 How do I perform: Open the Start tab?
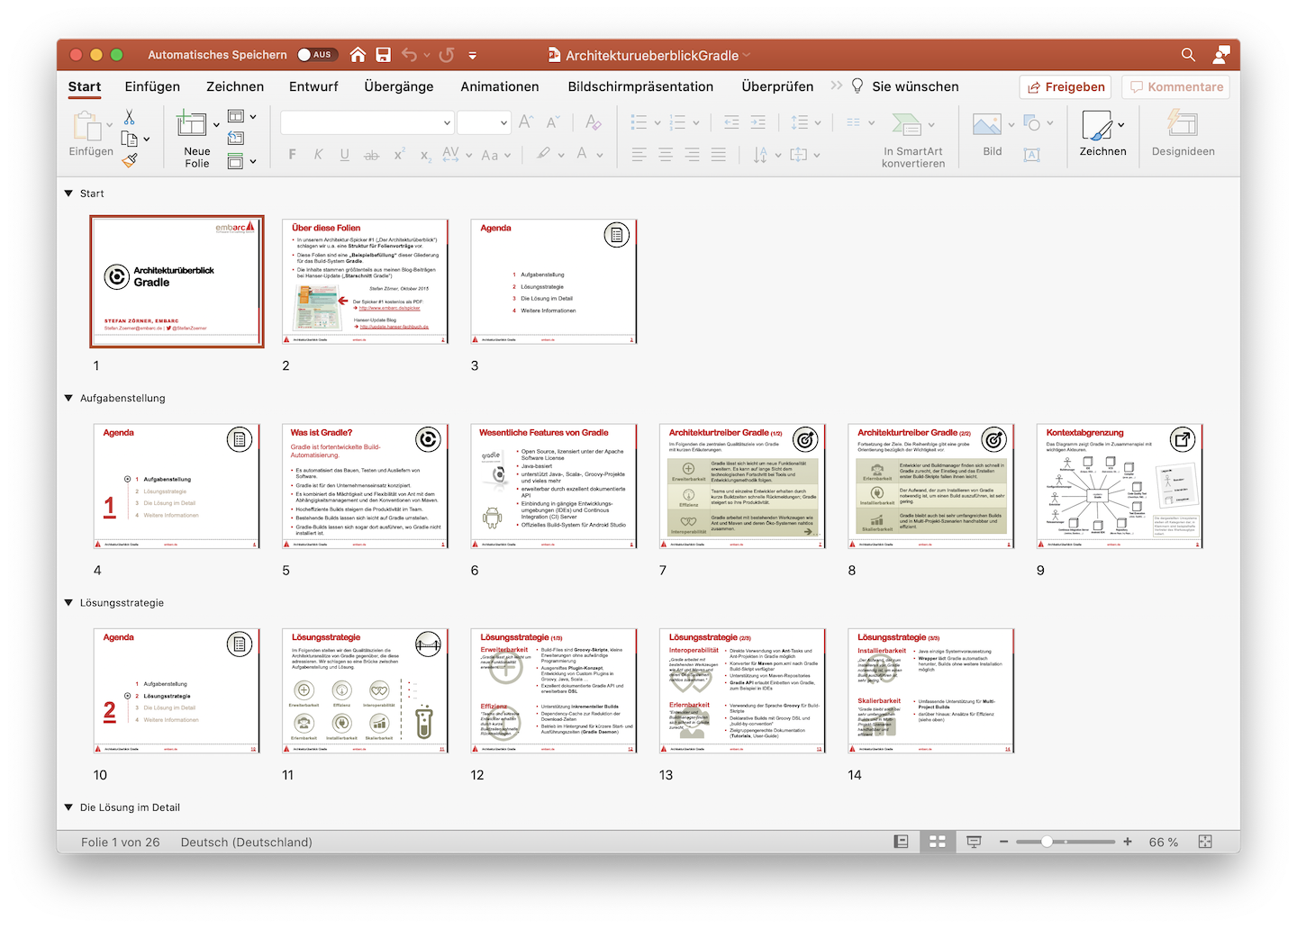[85, 86]
